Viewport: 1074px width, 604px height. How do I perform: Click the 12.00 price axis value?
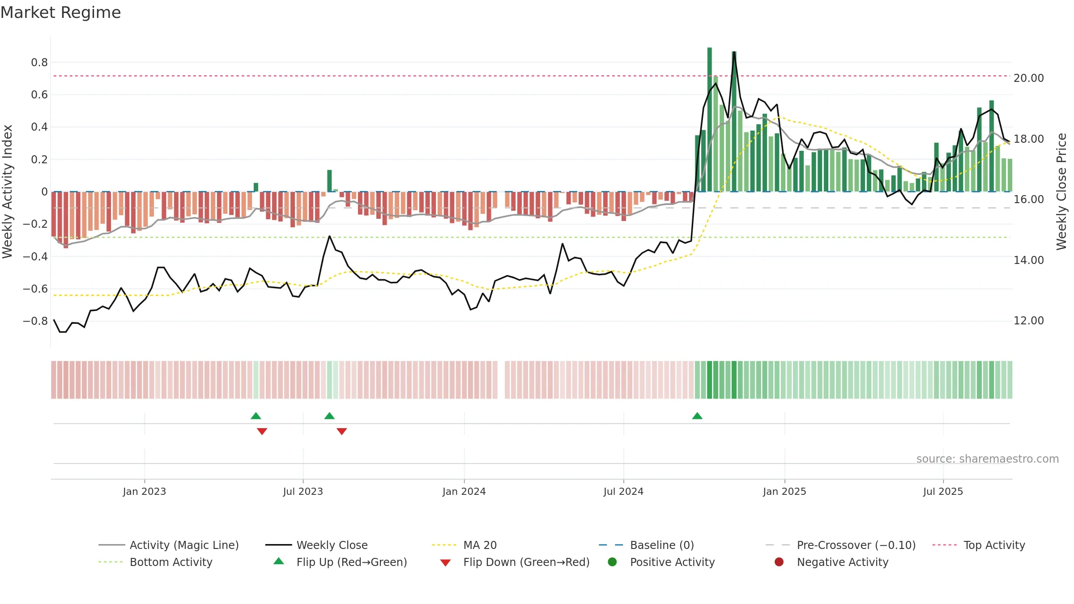coord(1029,321)
